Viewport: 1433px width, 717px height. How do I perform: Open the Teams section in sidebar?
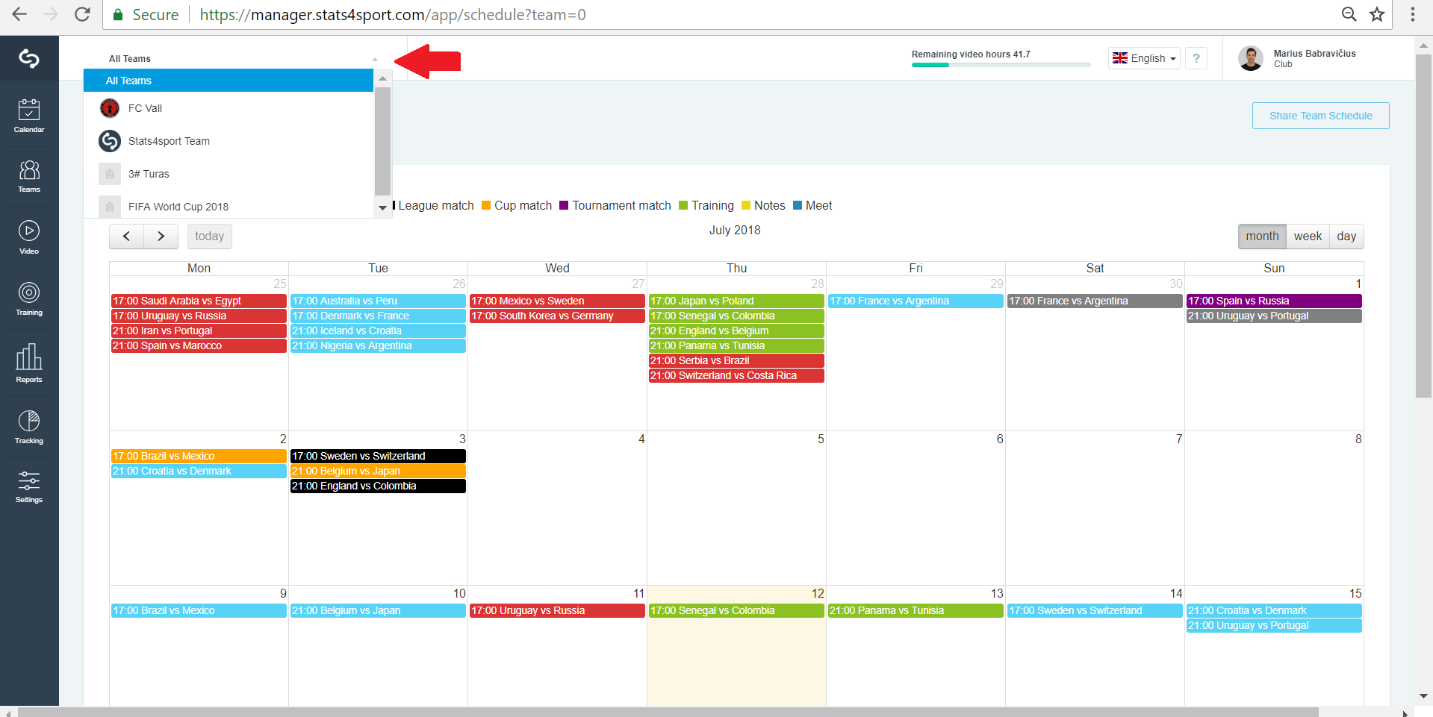29,177
